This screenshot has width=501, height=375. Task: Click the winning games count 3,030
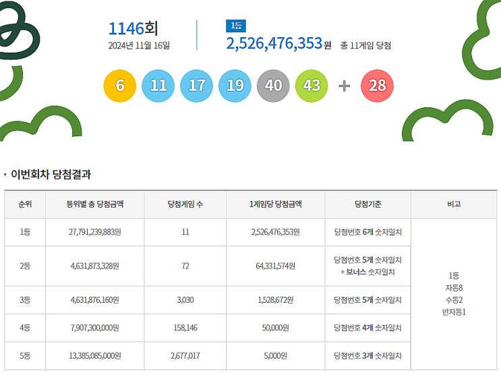185,300
